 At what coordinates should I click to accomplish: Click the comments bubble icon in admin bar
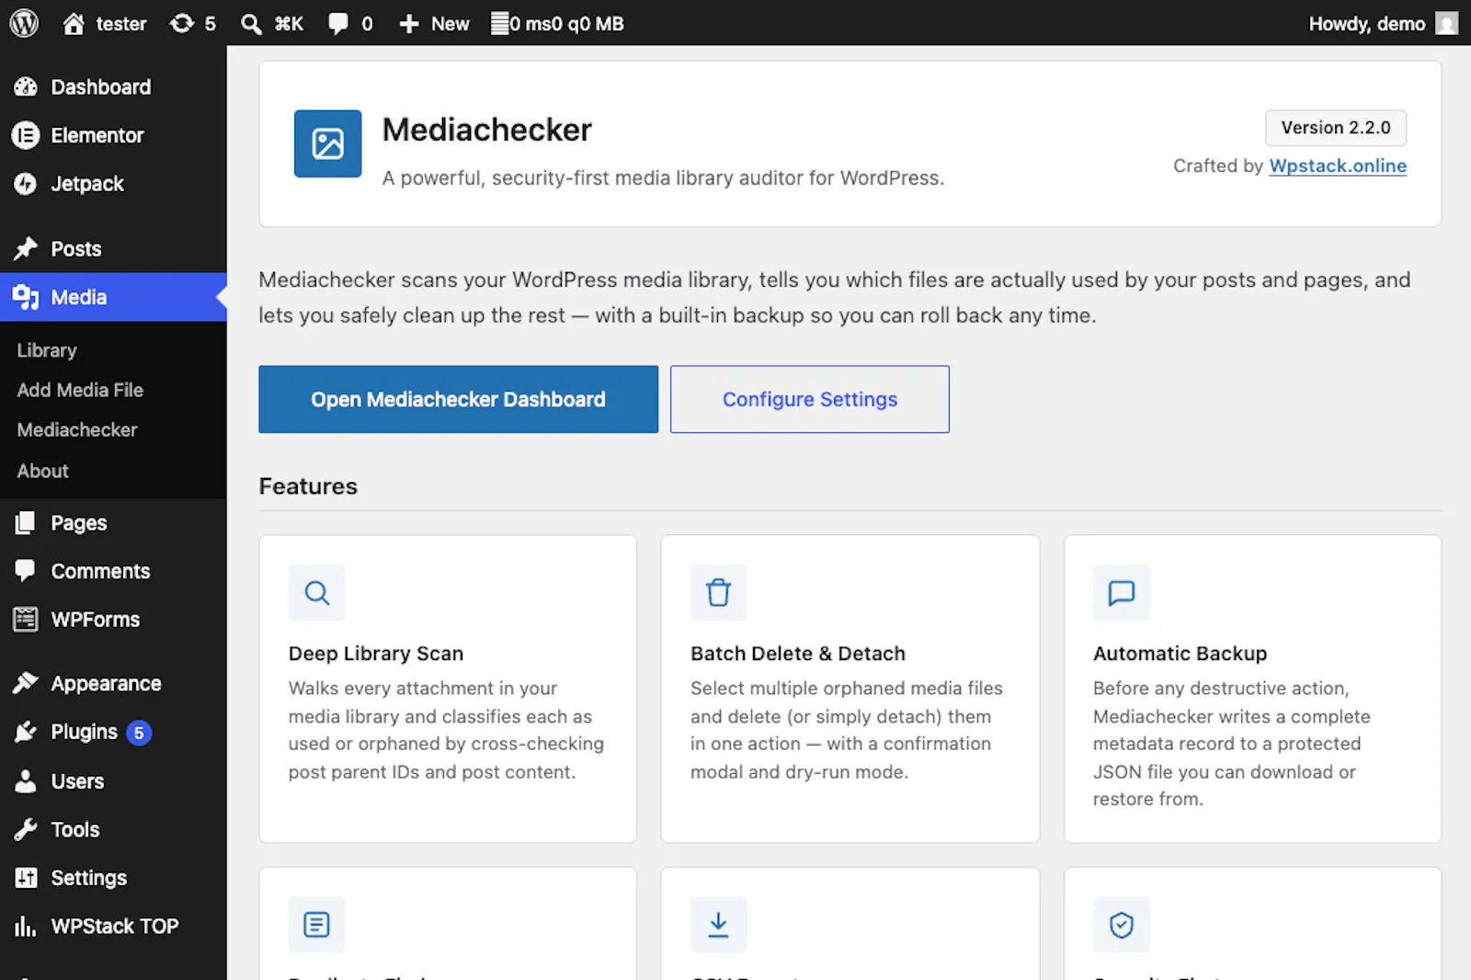(338, 24)
